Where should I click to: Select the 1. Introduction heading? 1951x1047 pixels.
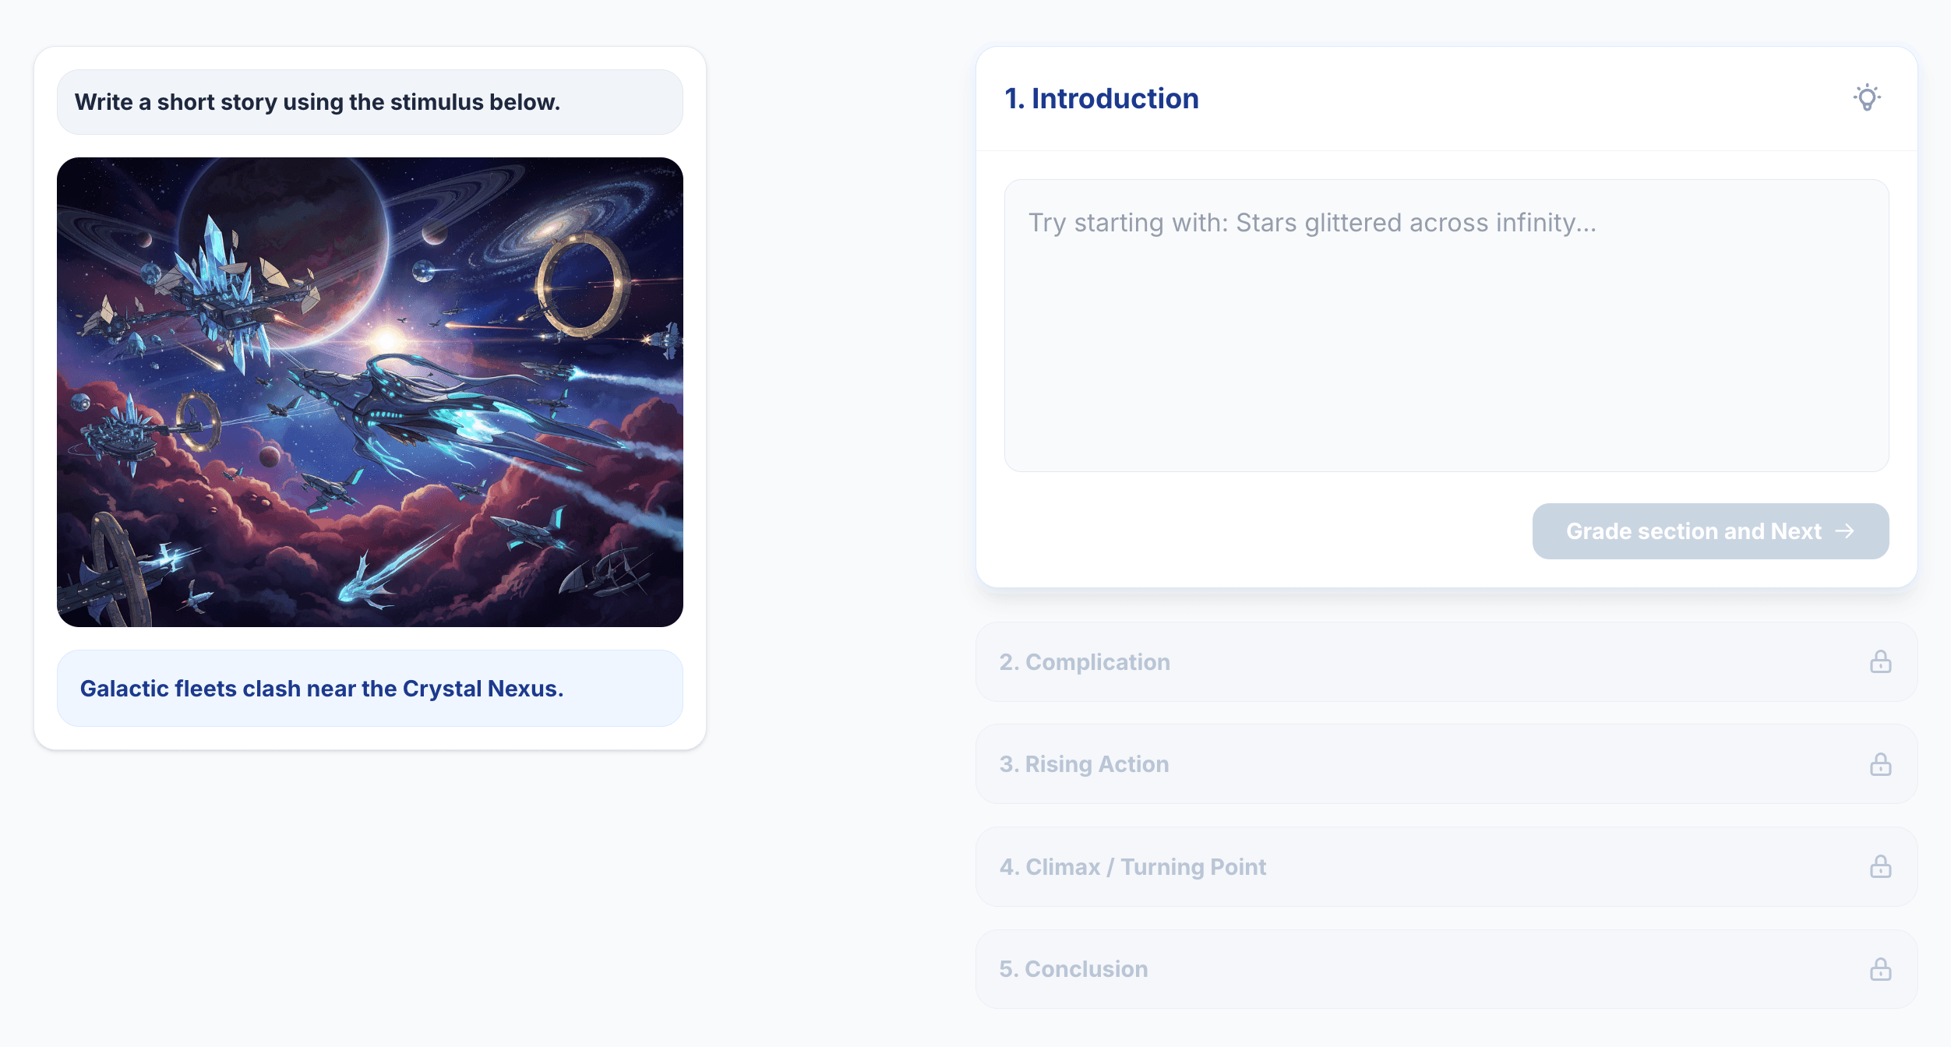(x=1101, y=99)
